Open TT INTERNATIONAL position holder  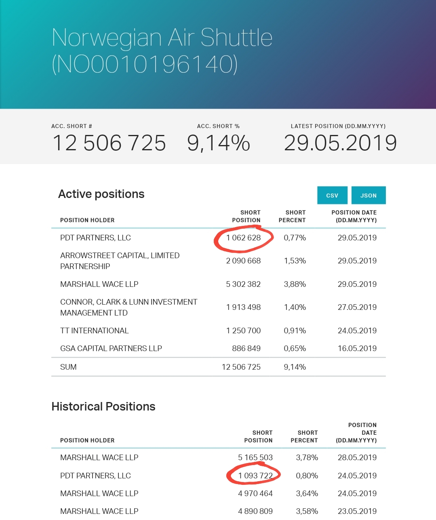(94, 331)
